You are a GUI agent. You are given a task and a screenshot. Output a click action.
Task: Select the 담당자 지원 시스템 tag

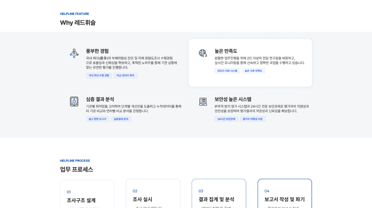pos(227,71)
